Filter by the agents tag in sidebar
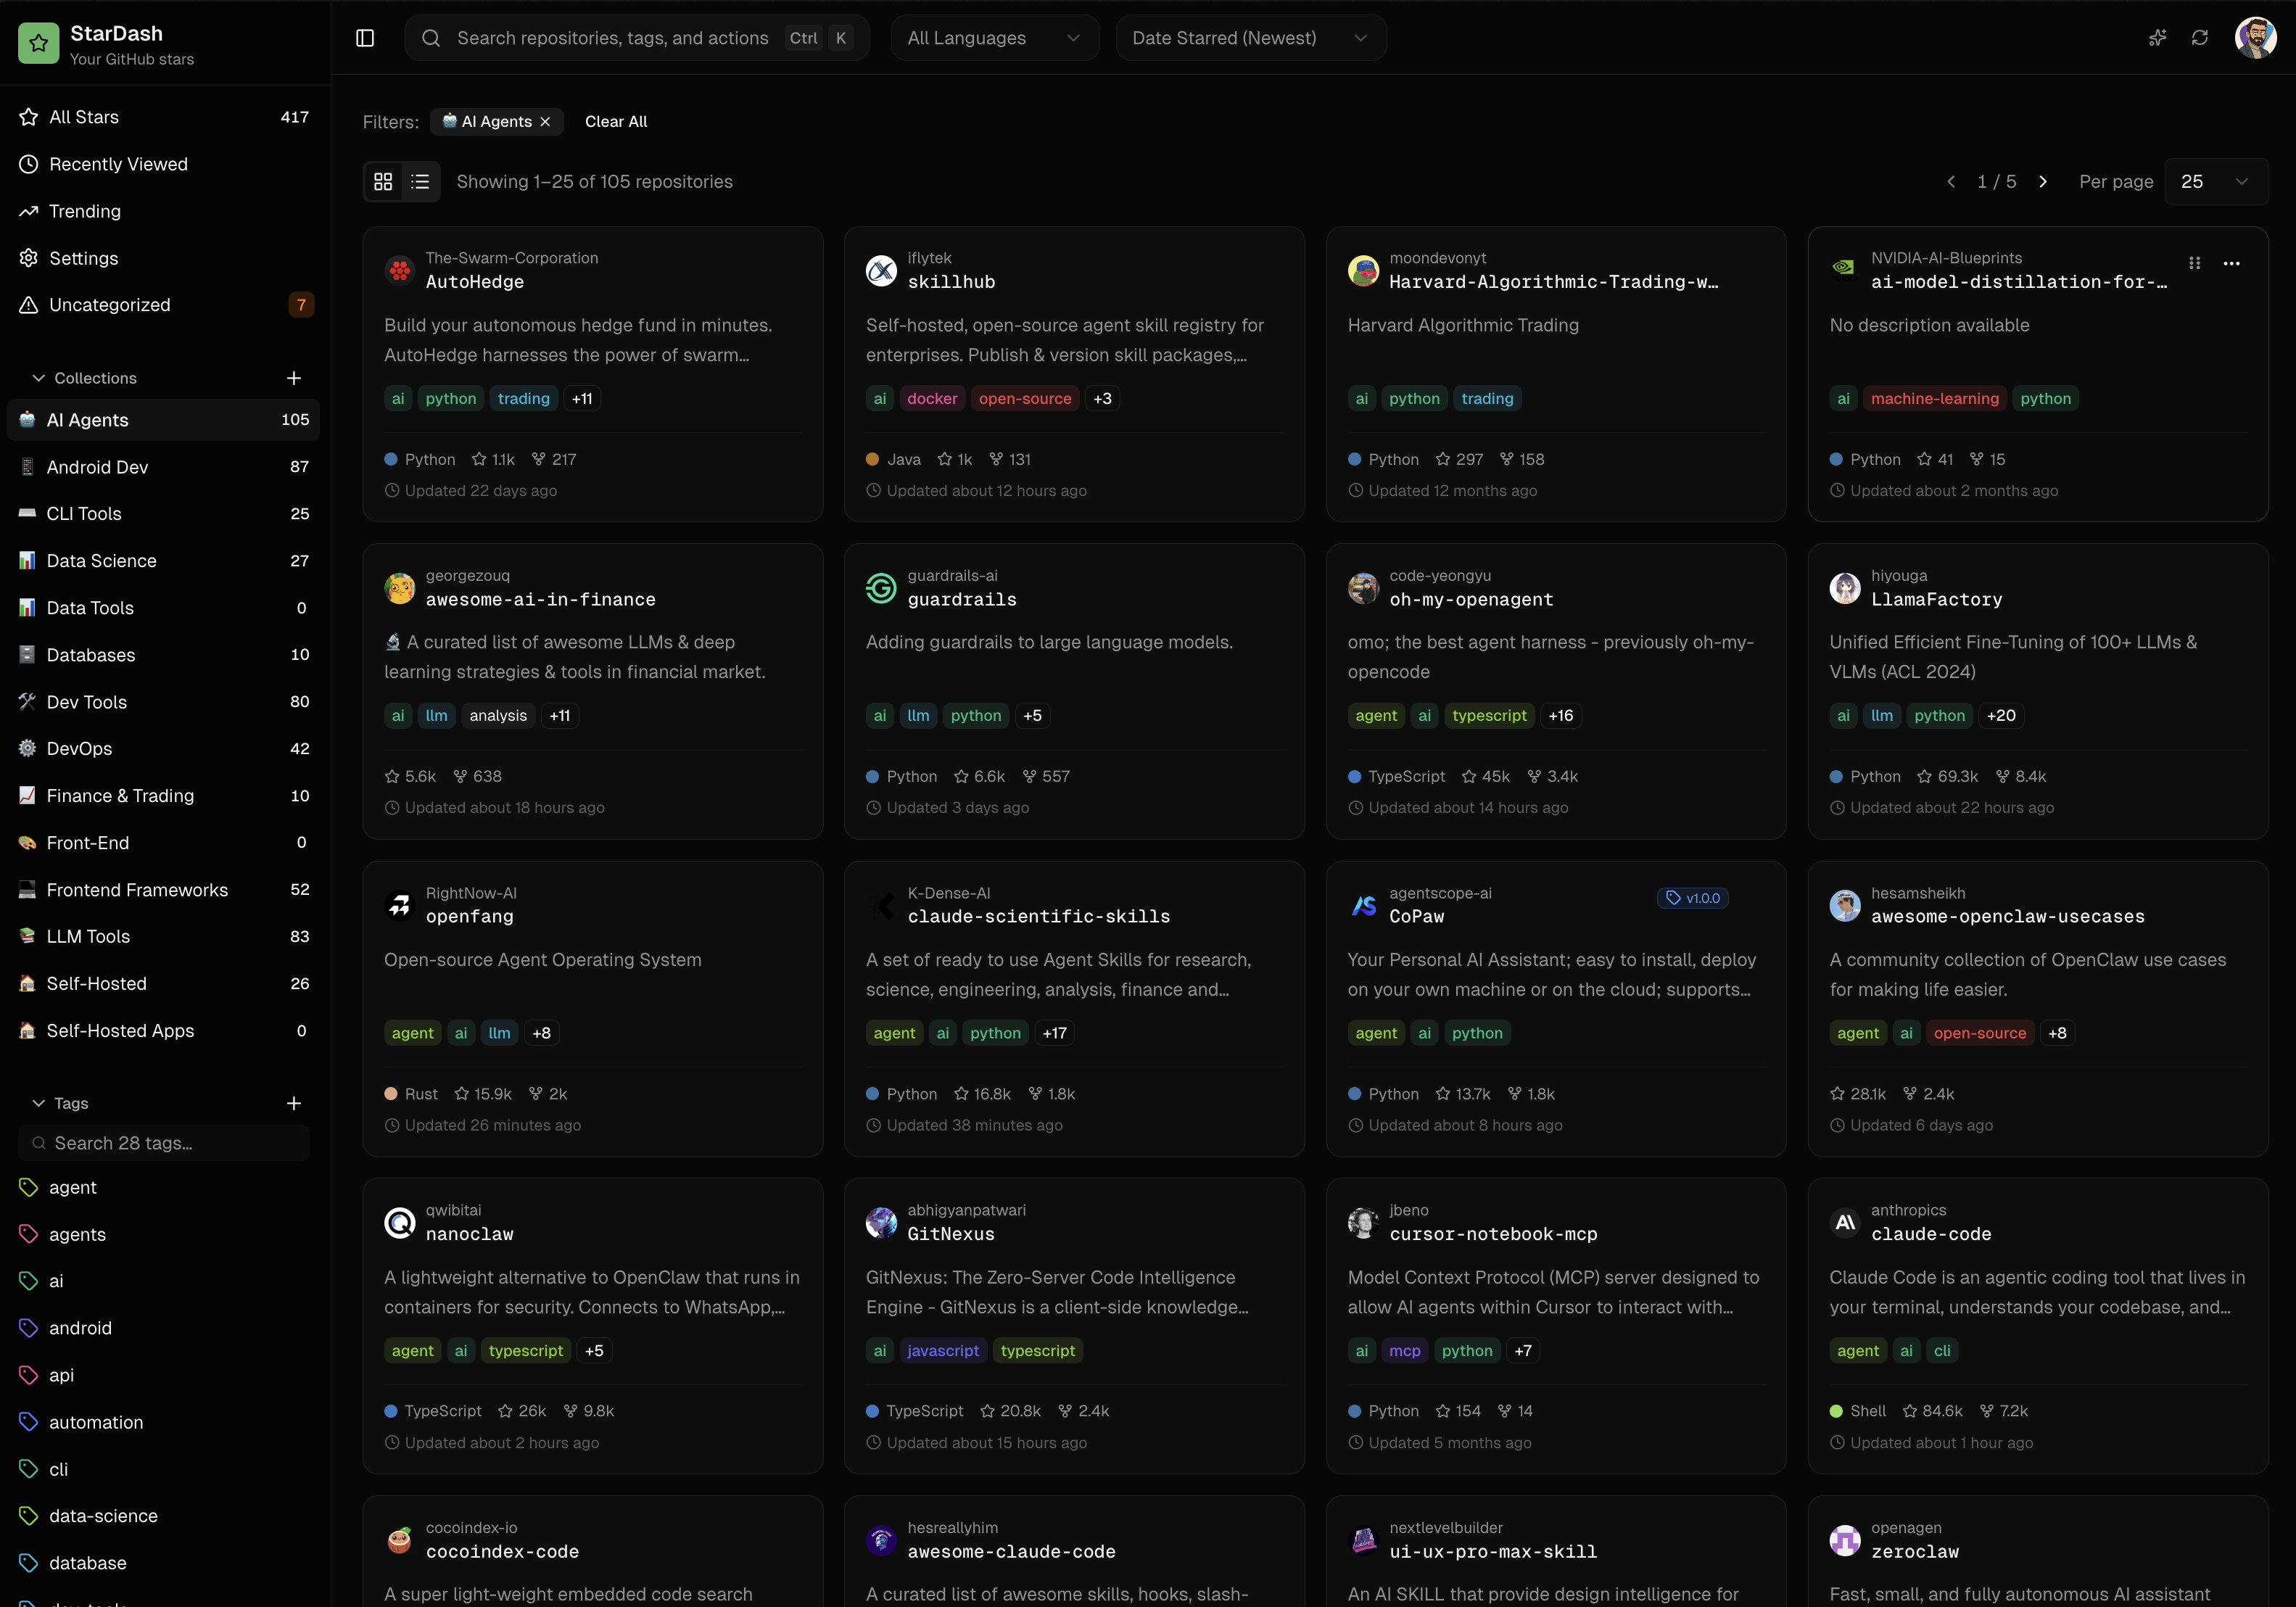 tap(164, 1235)
